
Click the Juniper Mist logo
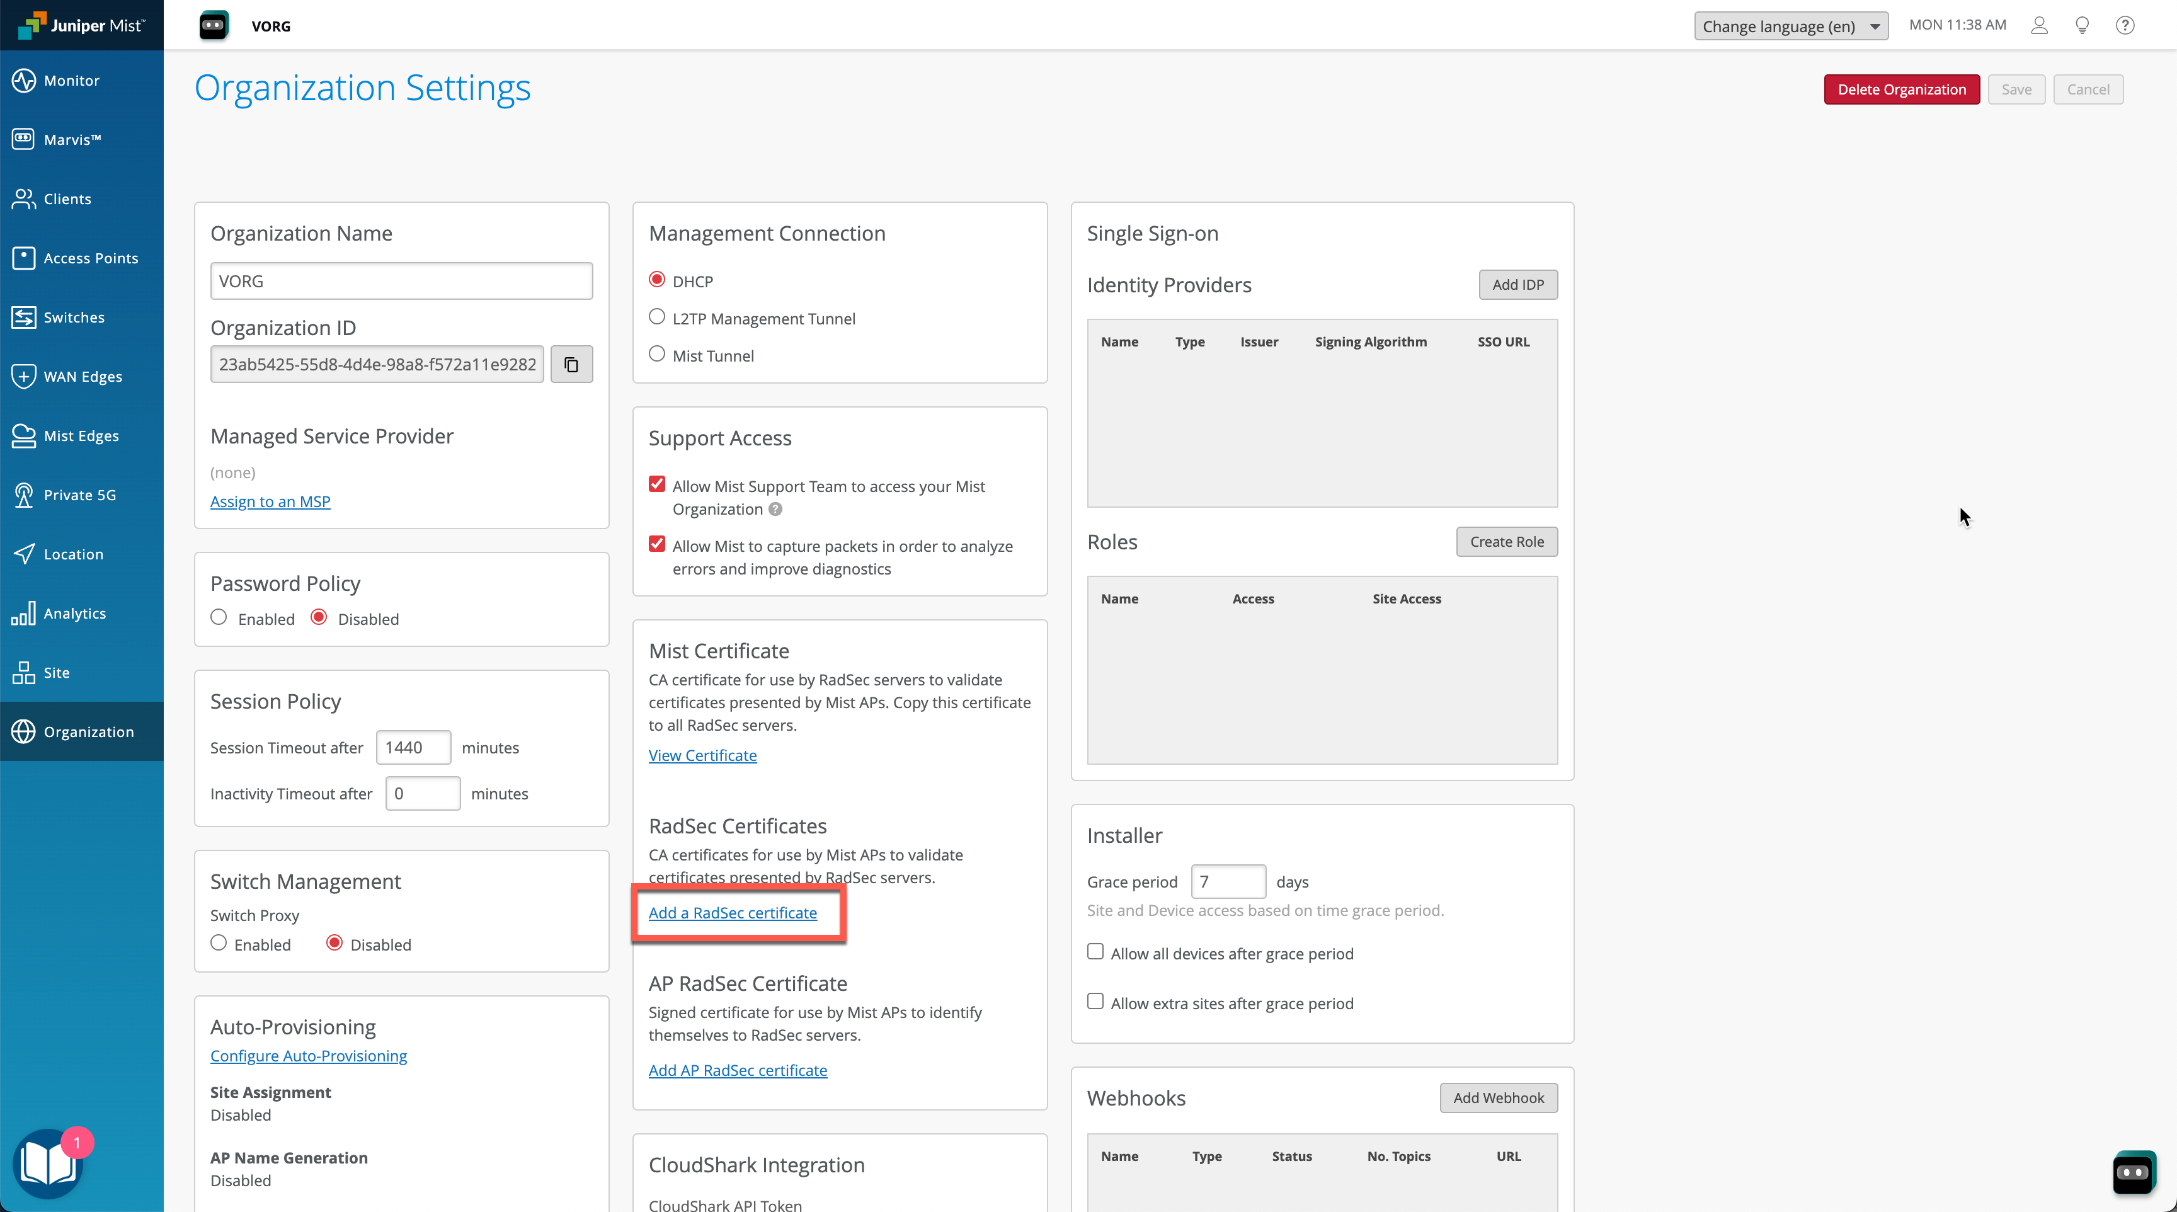pyautogui.click(x=82, y=25)
